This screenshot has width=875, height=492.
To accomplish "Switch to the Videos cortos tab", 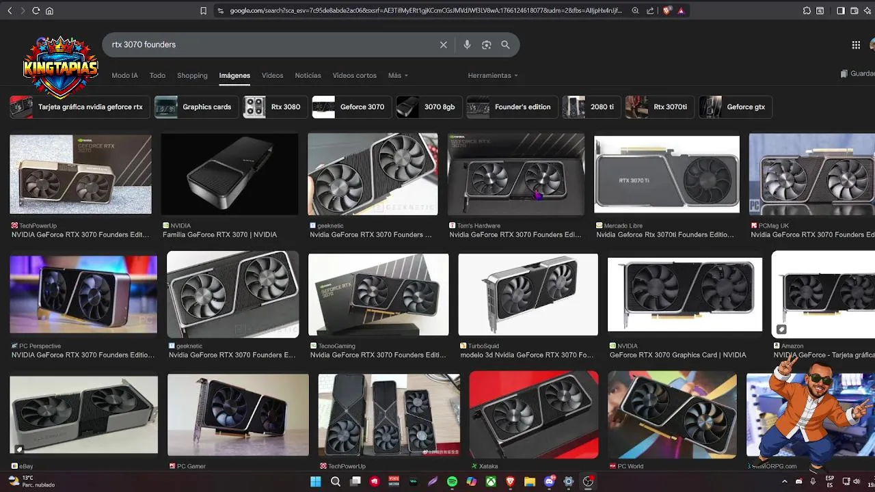I will coord(354,75).
